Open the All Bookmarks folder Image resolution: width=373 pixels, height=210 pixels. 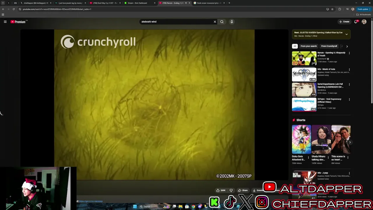click(363, 15)
